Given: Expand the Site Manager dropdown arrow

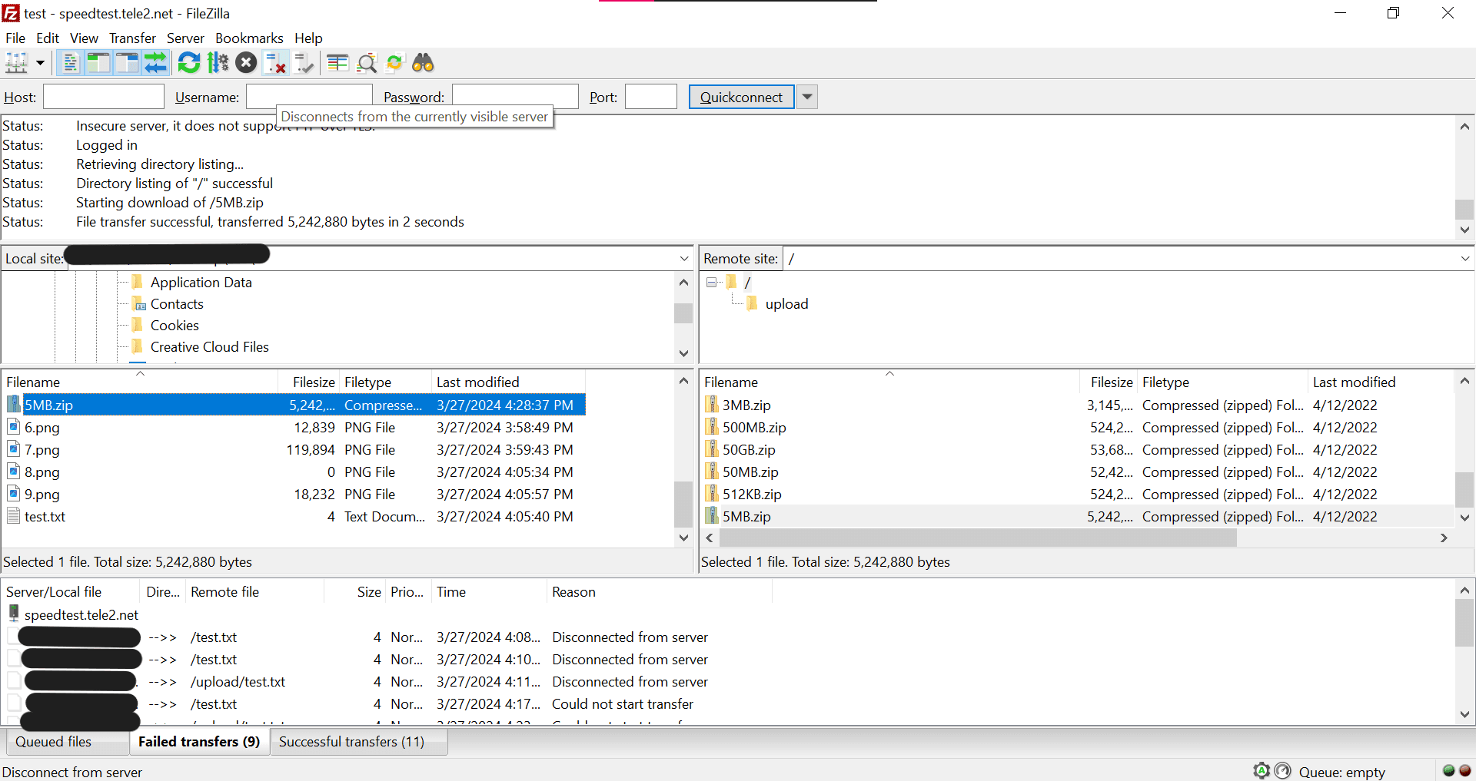Looking at the screenshot, I should [x=40, y=63].
